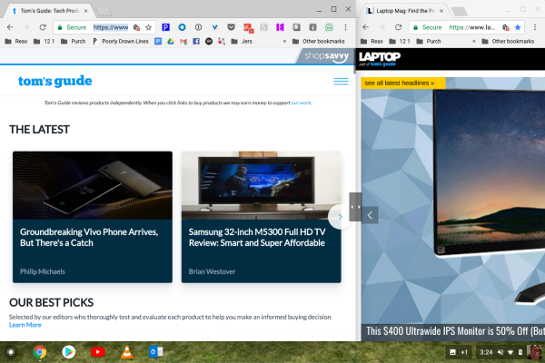Launch VLC from the shelf
Viewport: 545px width, 363px height.
click(x=127, y=352)
